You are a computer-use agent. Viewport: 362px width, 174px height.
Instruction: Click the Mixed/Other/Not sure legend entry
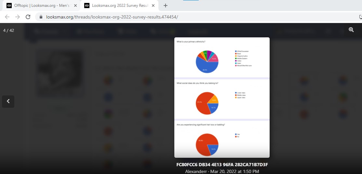(243, 66)
